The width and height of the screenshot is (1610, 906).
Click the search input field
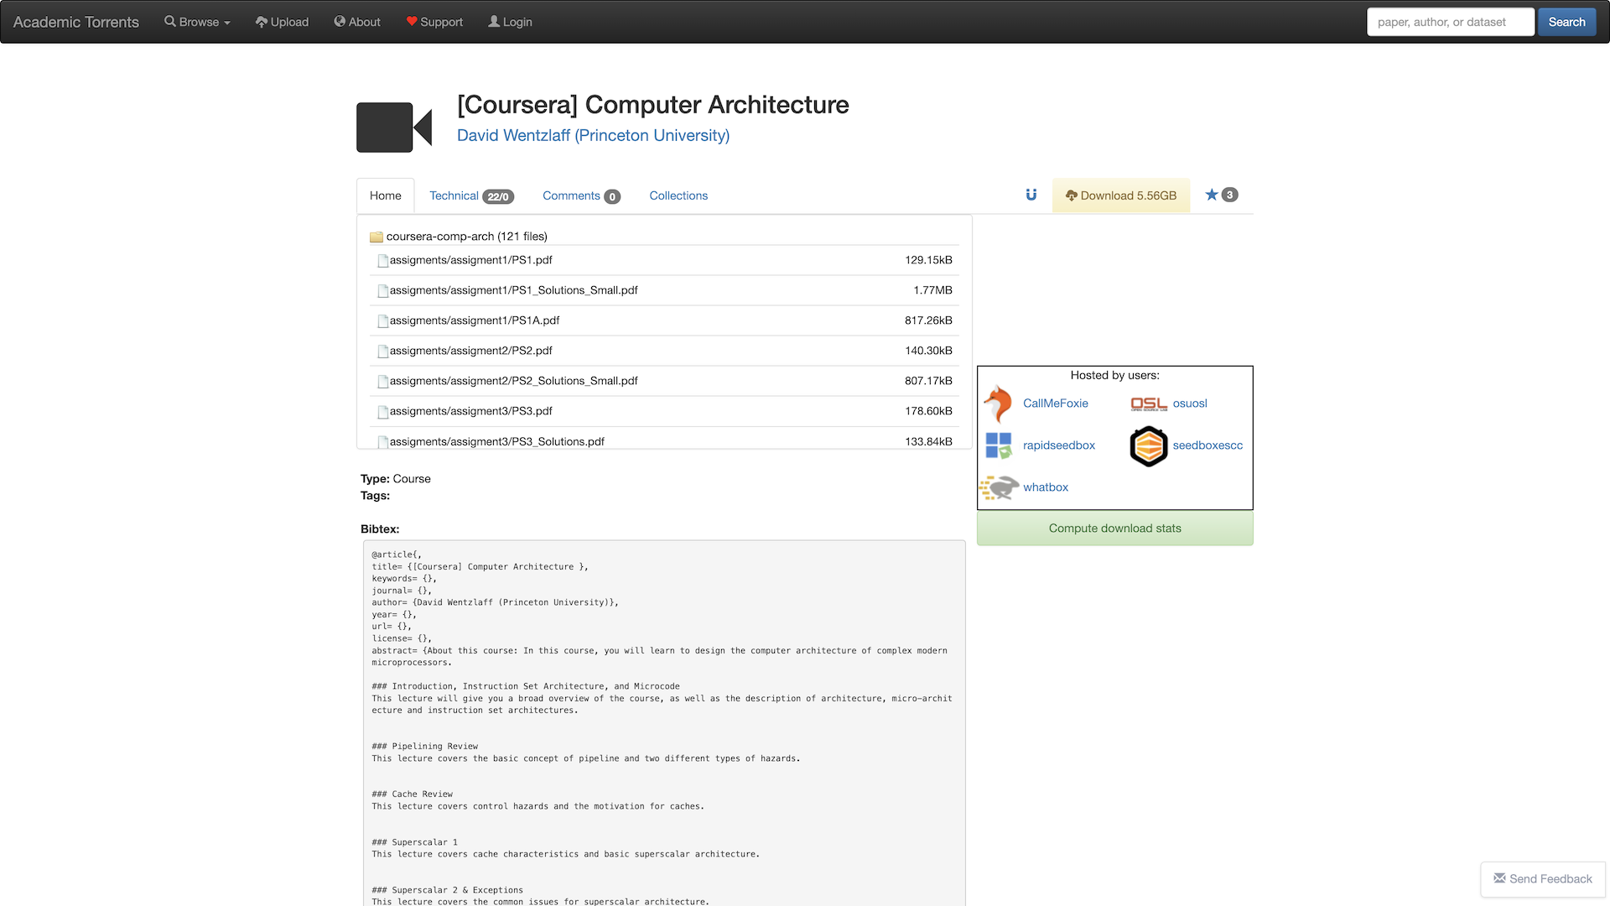pyautogui.click(x=1448, y=21)
